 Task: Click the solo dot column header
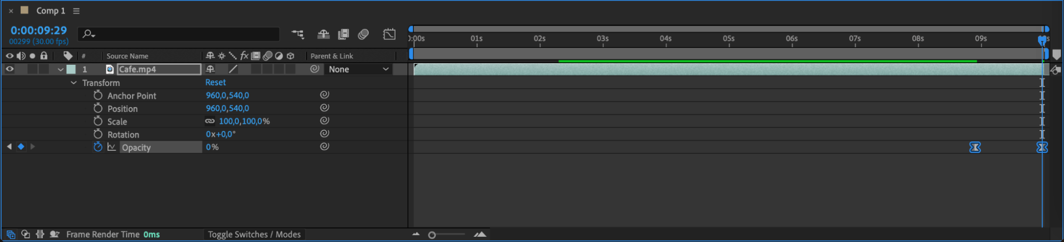[x=32, y=56]
